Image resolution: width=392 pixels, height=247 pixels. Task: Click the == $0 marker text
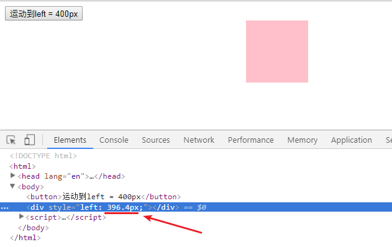[195, 207]
